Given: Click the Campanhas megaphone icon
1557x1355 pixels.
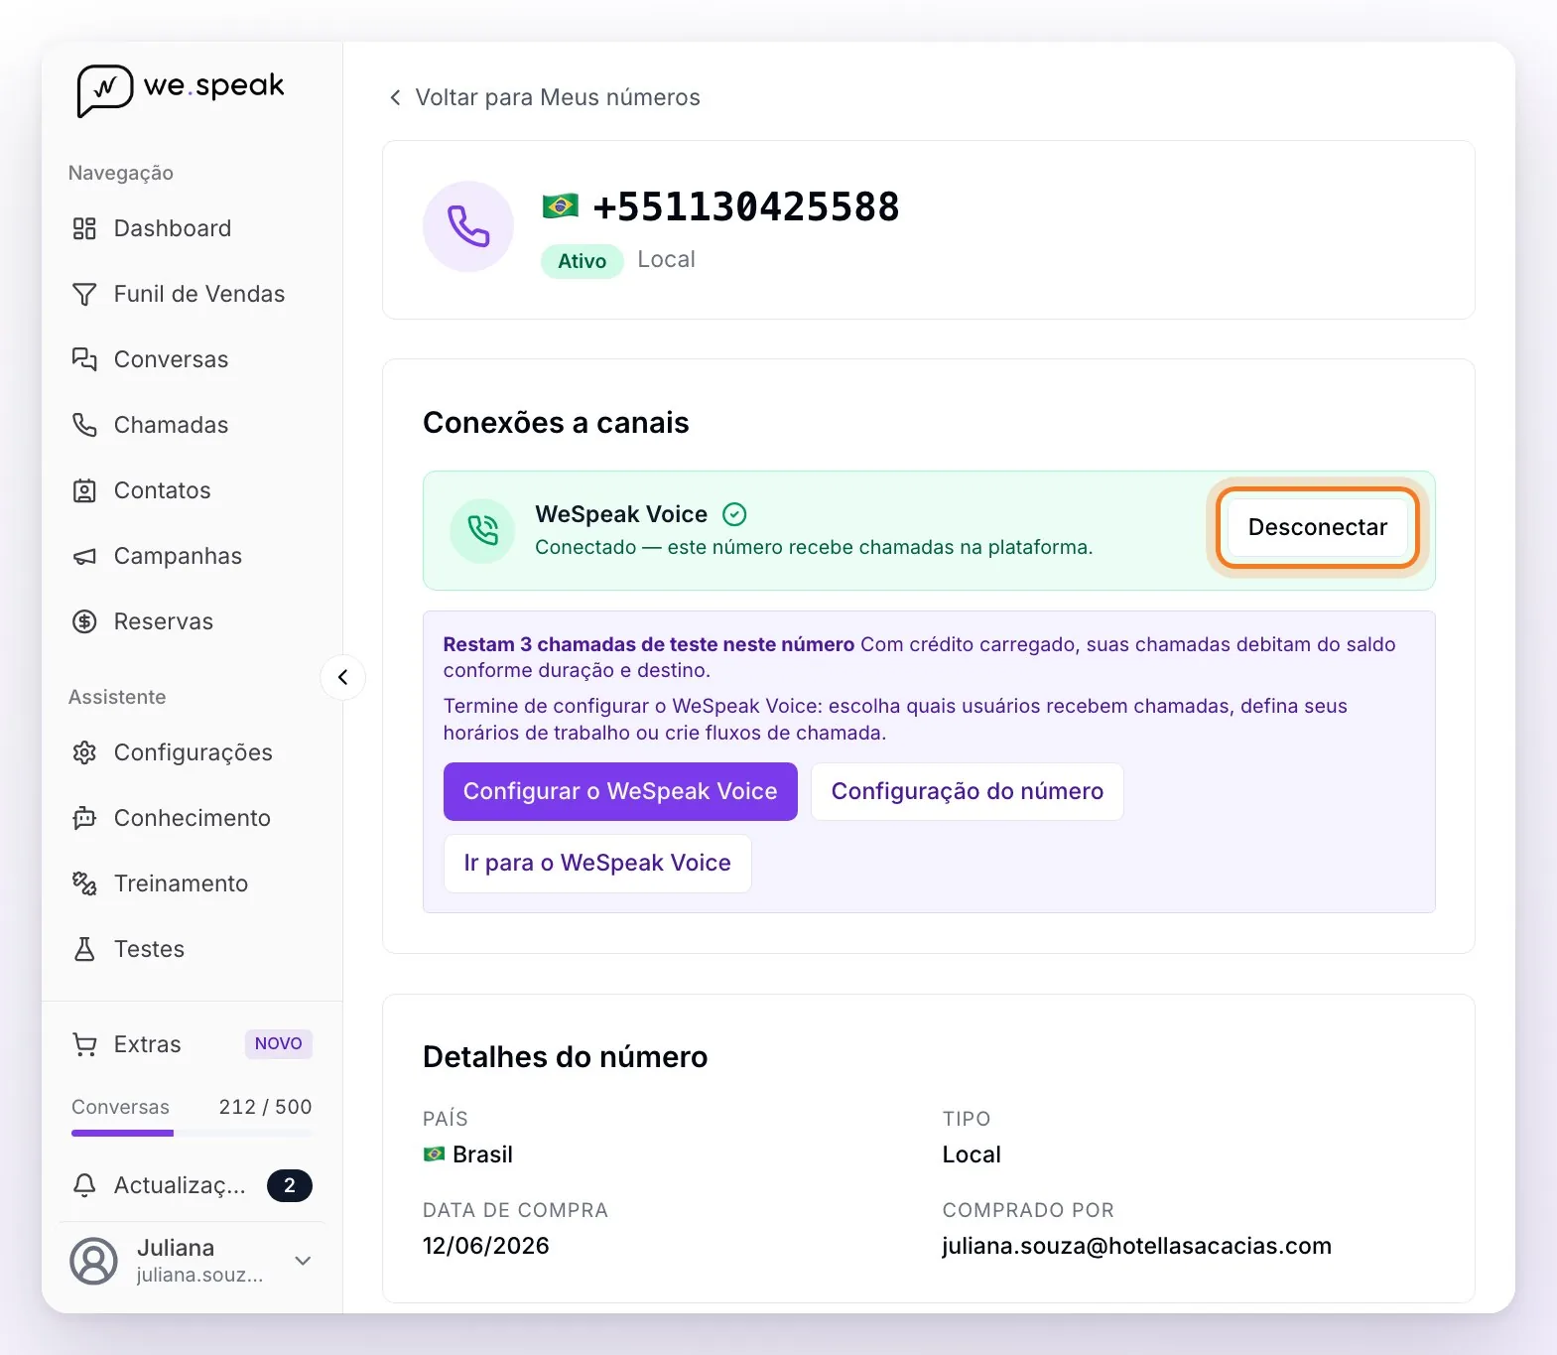Looking at the screenshot, I should click(x=84, y=556).
